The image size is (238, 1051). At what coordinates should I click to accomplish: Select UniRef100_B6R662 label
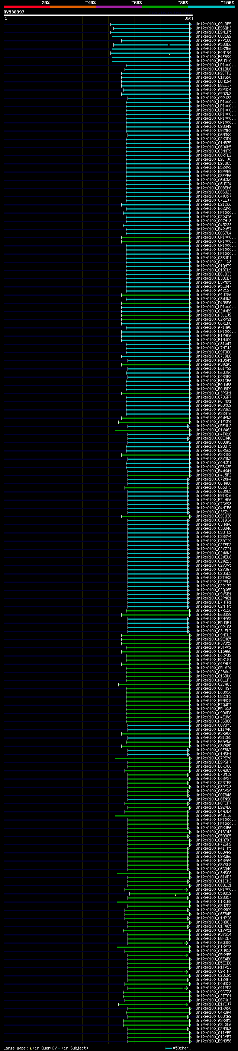213,450
